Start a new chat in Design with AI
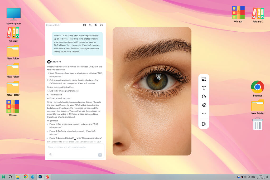 click(84, 25)
